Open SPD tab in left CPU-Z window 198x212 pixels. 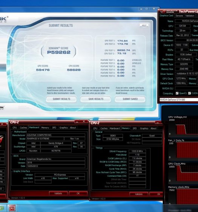tap(54, 127)
